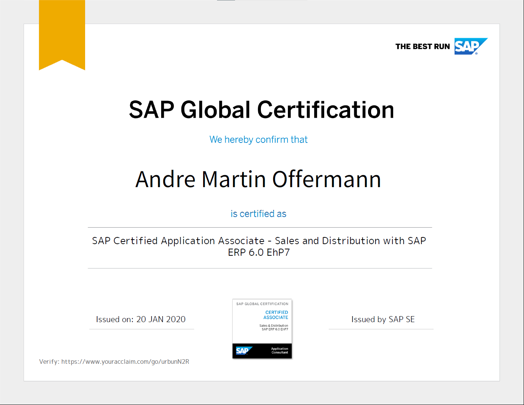The width and height of the screenshot is (524, 405).
Task: Click the 'THE BEST RUN' slogan text
Action: (x=422, y=46)
